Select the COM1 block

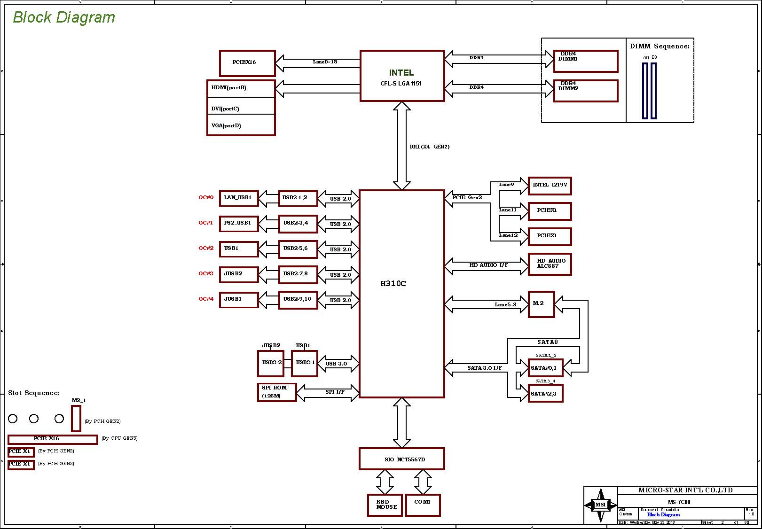pyautogui.click(x=423, y=505)
